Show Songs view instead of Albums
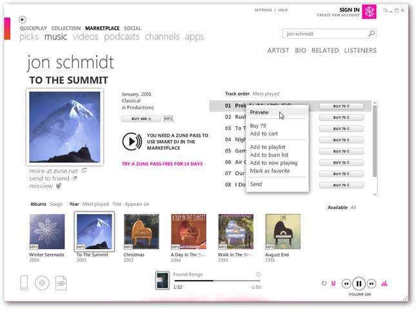Image resolution: width=416 pixels, height=309 pixels. point(56,204)
